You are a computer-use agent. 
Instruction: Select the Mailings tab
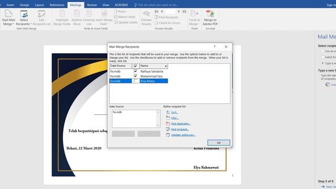coord(76,5)
